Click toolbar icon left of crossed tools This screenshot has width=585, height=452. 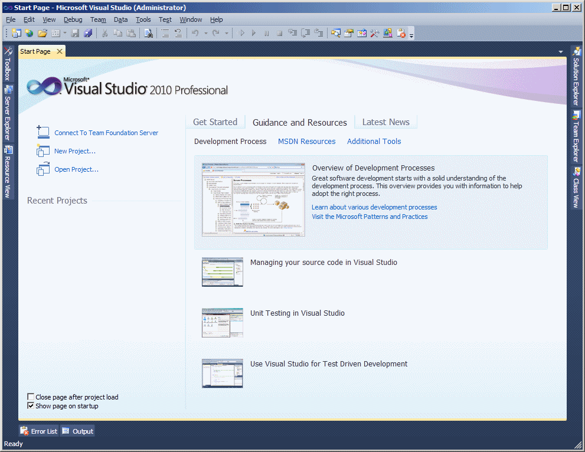tap(362, 33)
